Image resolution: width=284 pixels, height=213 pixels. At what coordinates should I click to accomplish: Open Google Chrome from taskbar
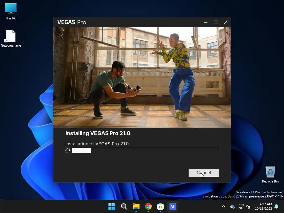click(x=148, y=206)
